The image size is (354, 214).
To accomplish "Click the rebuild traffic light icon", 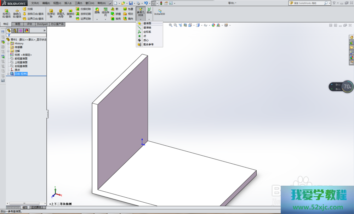I will tap(161, 3).
